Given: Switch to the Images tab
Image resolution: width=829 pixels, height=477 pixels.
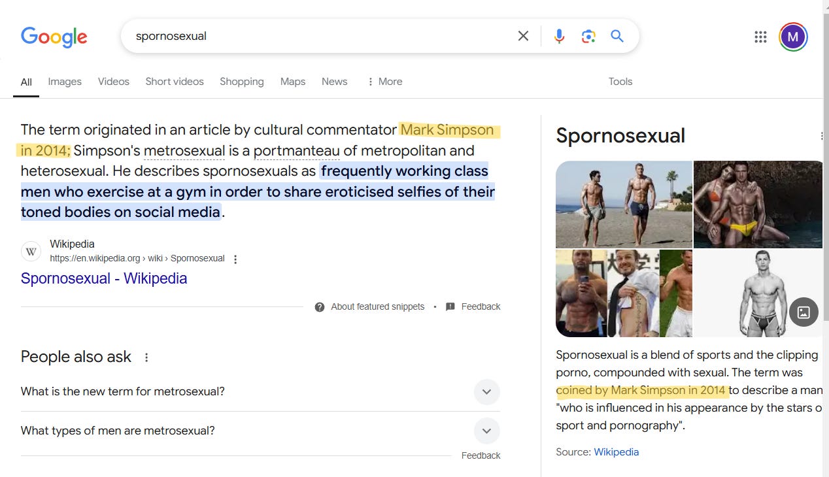Looking at the screenshot, I should point(64,81).
